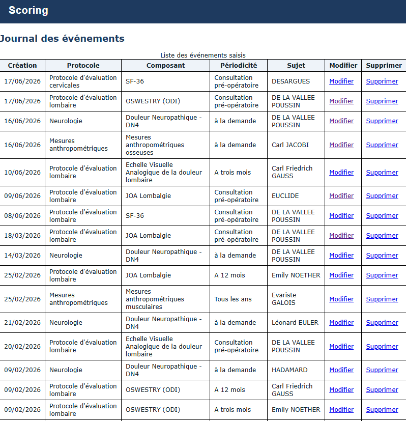Click Supprimer for EUCLIDE row
The height and width of the screenshot is (421, 406).
pos(382,195)
